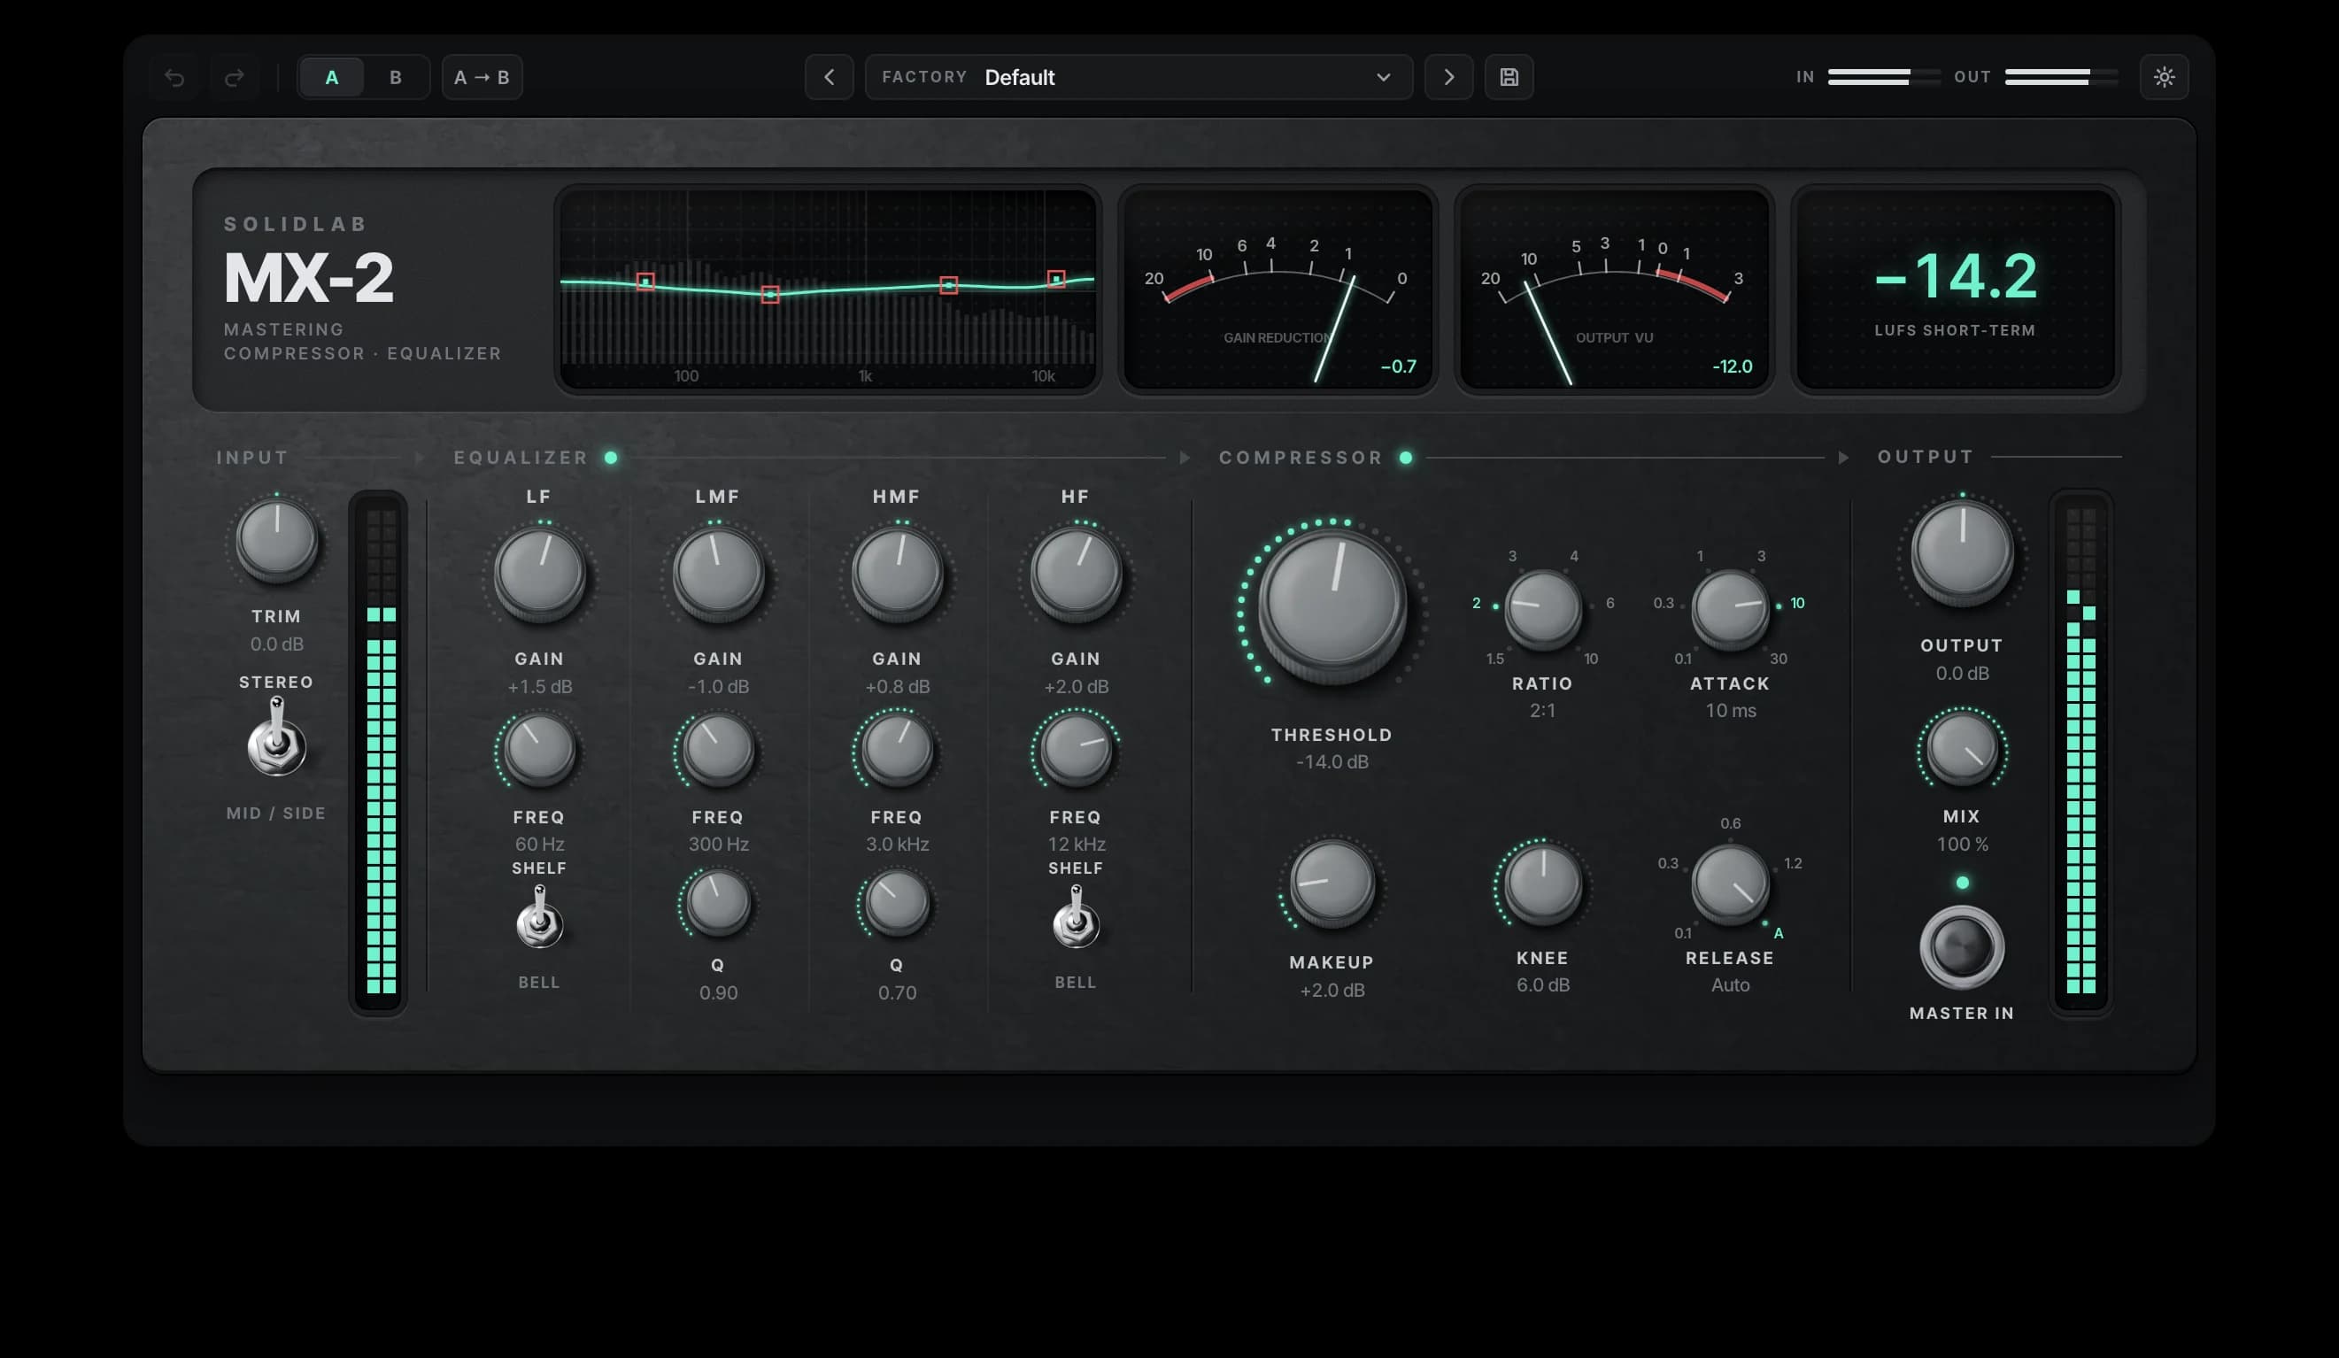The width and height of the screenshot is (2339, 1358).
Task: Click the compressor Ratio knob
Action: (1542, 608)
